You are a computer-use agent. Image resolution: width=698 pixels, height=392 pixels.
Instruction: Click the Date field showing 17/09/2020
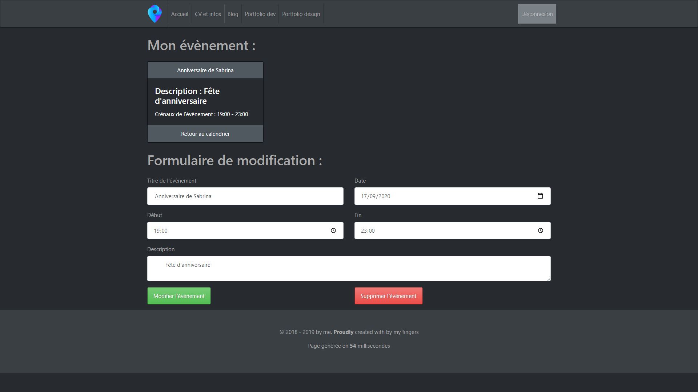(x=436, y=196)
